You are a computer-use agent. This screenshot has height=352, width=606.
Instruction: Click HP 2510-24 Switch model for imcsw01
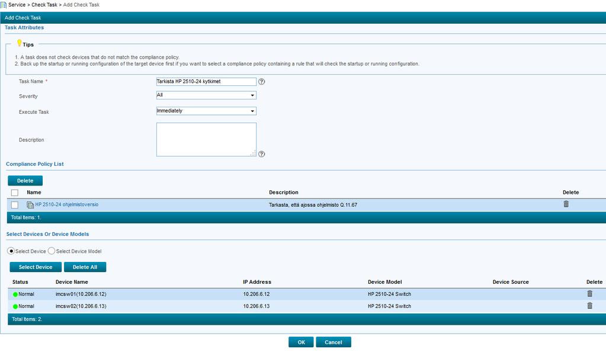pyautogui.click(x=390, y=294)
